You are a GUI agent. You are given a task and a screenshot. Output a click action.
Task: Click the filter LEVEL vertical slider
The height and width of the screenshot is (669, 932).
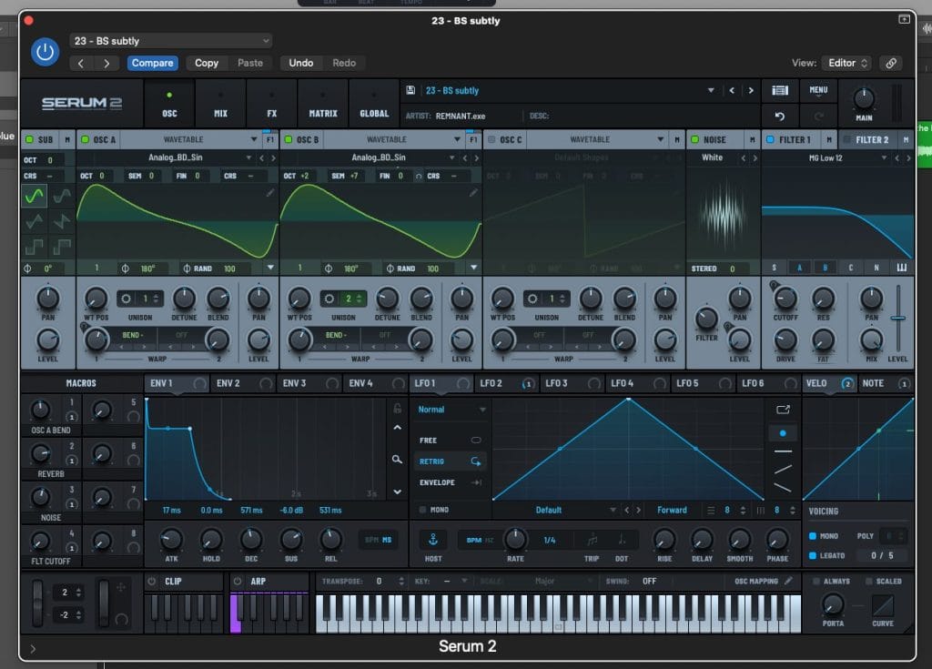pos(898,319)
